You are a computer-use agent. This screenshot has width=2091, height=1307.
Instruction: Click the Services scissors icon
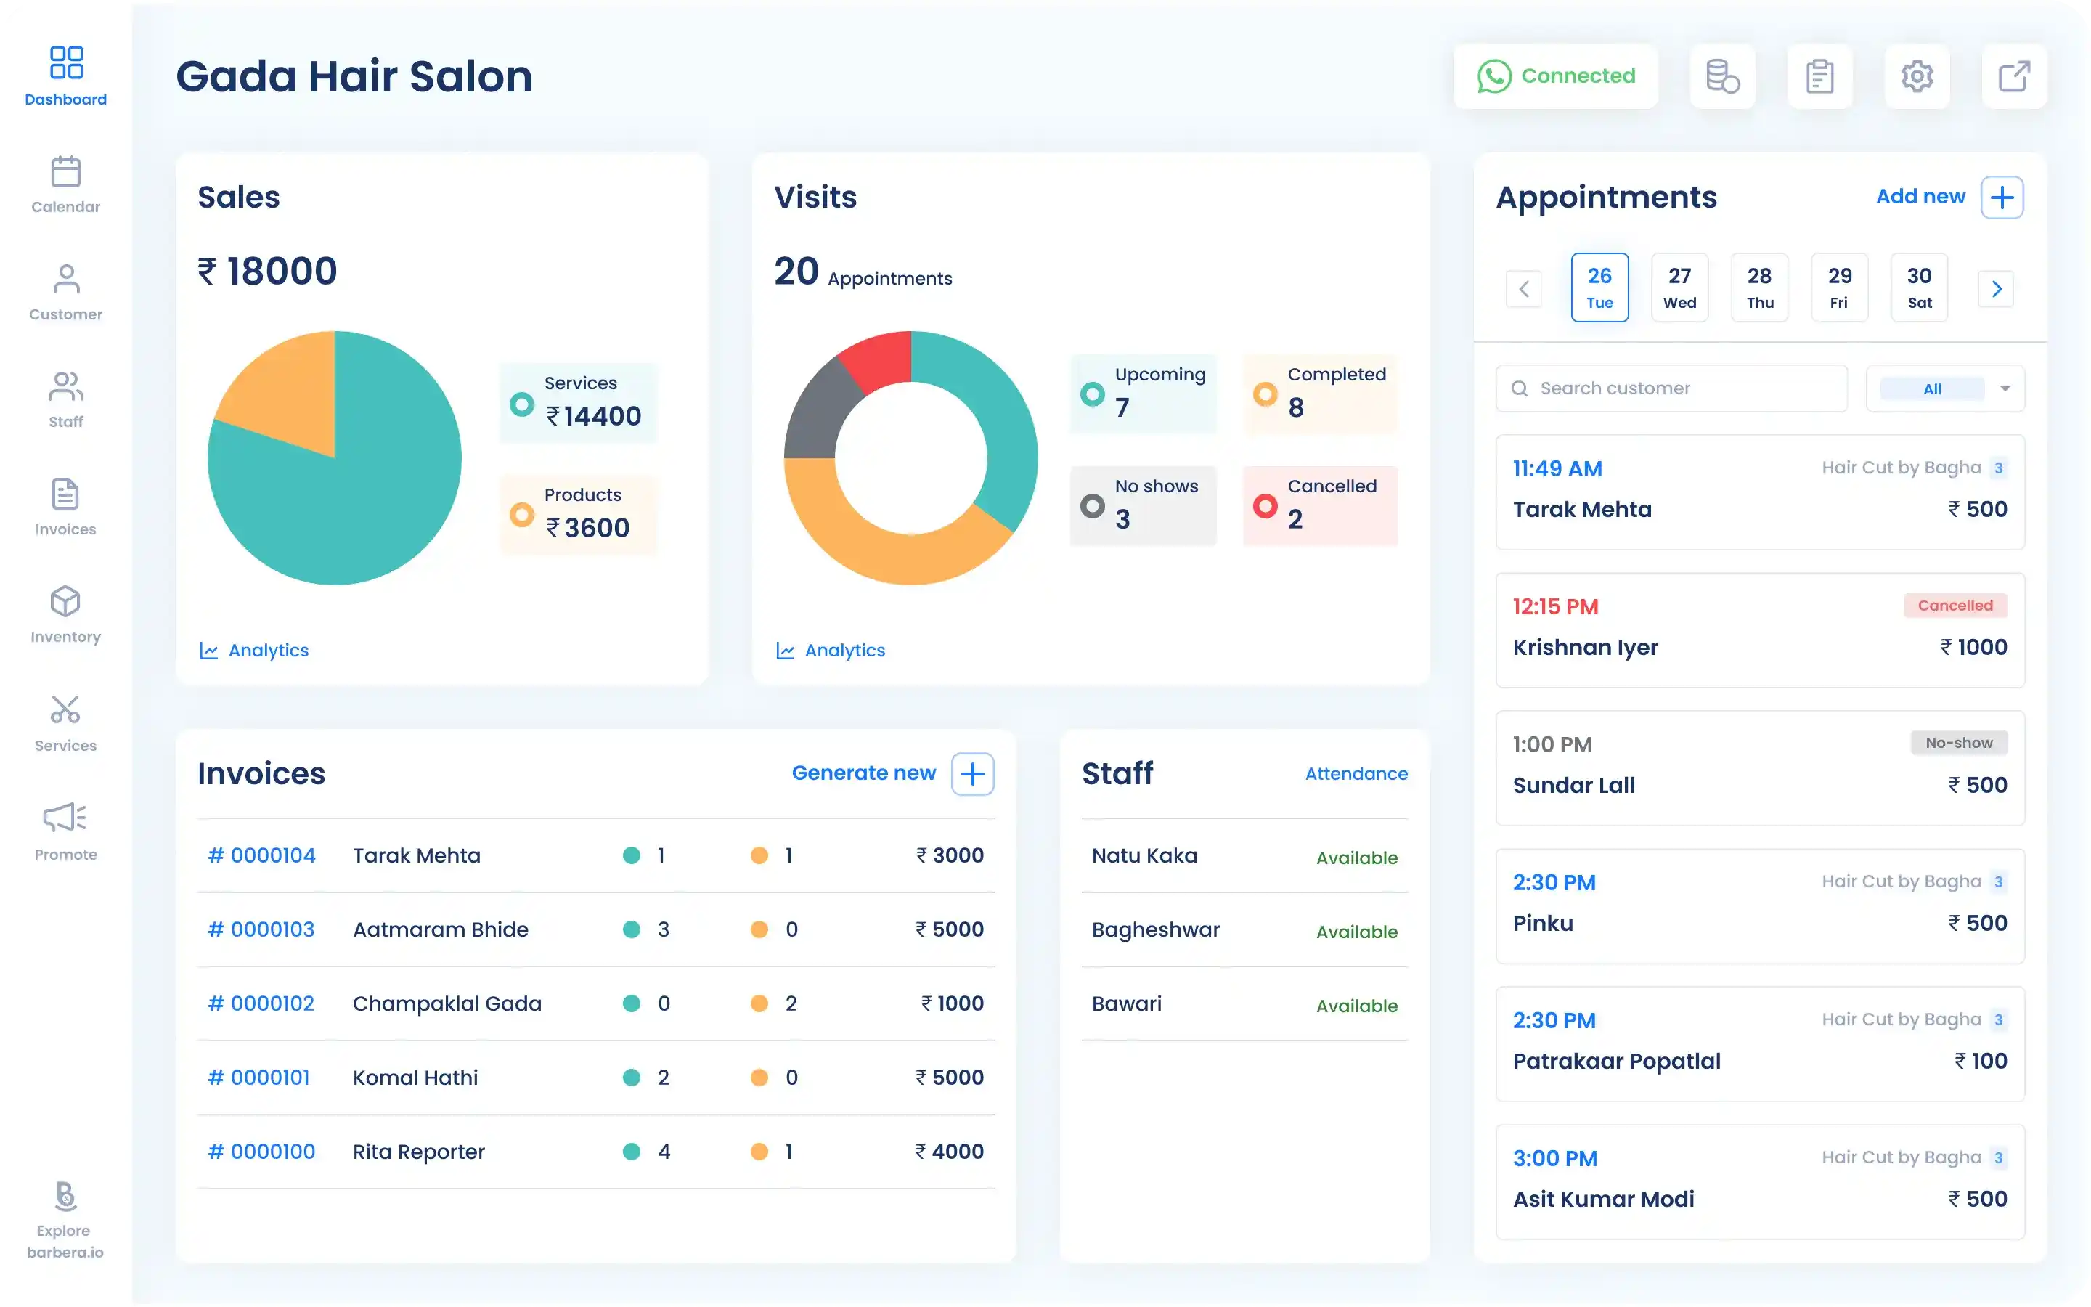[x=65, y=709]
